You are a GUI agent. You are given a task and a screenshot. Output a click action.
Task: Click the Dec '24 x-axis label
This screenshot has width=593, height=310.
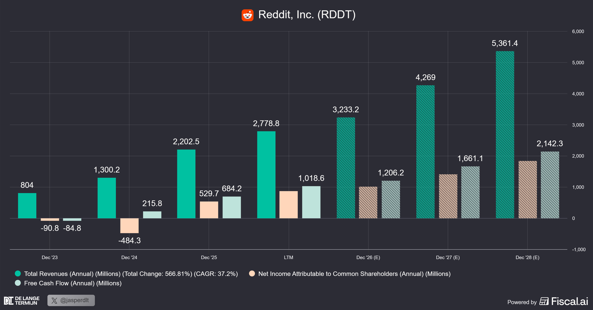pyautogui.click(x=129, y=257)
